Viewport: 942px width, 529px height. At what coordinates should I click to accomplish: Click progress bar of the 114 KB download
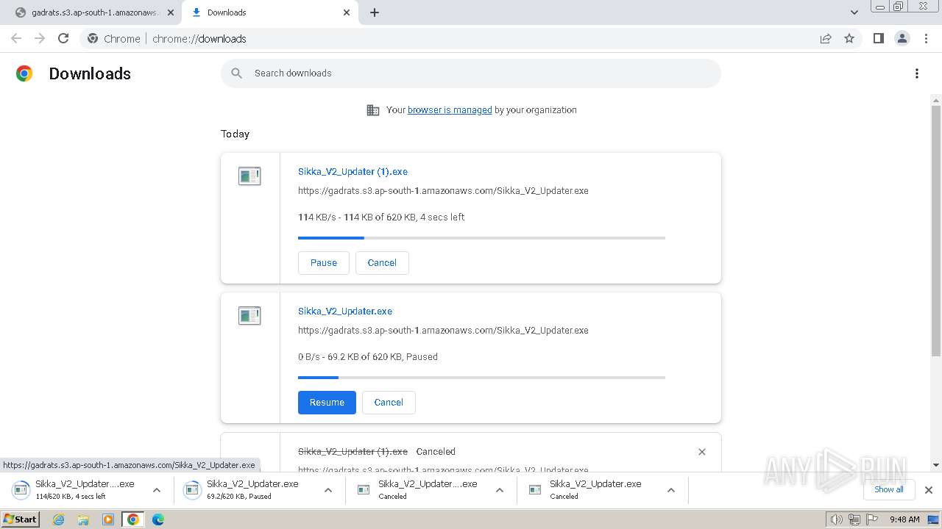(x=481, y=238)
